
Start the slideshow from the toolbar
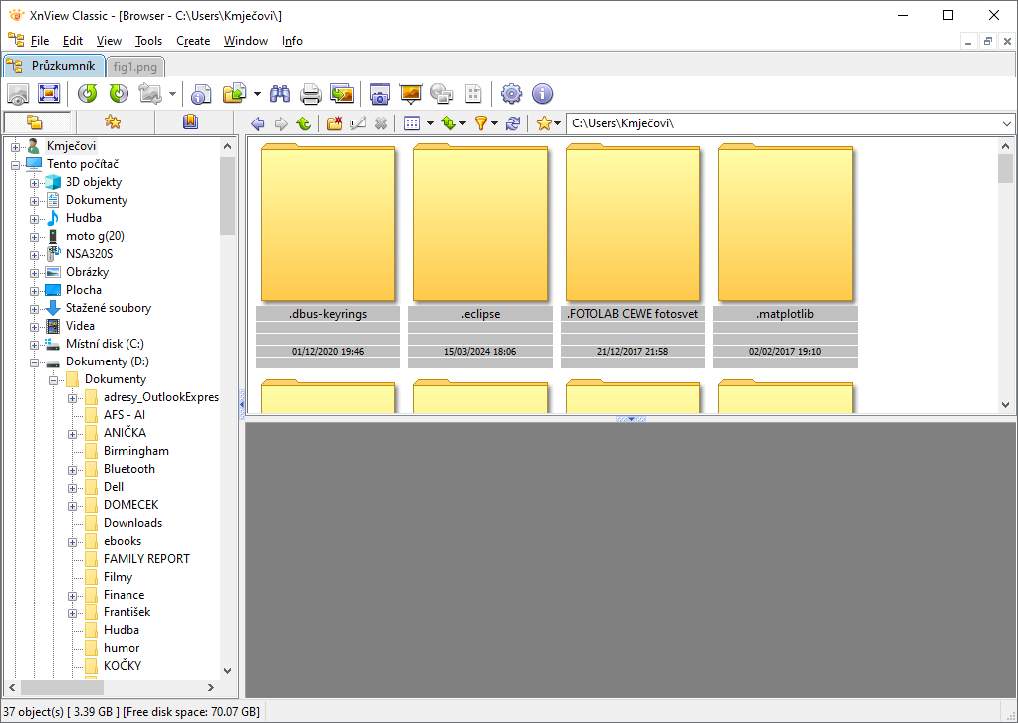tap(410, 94)
